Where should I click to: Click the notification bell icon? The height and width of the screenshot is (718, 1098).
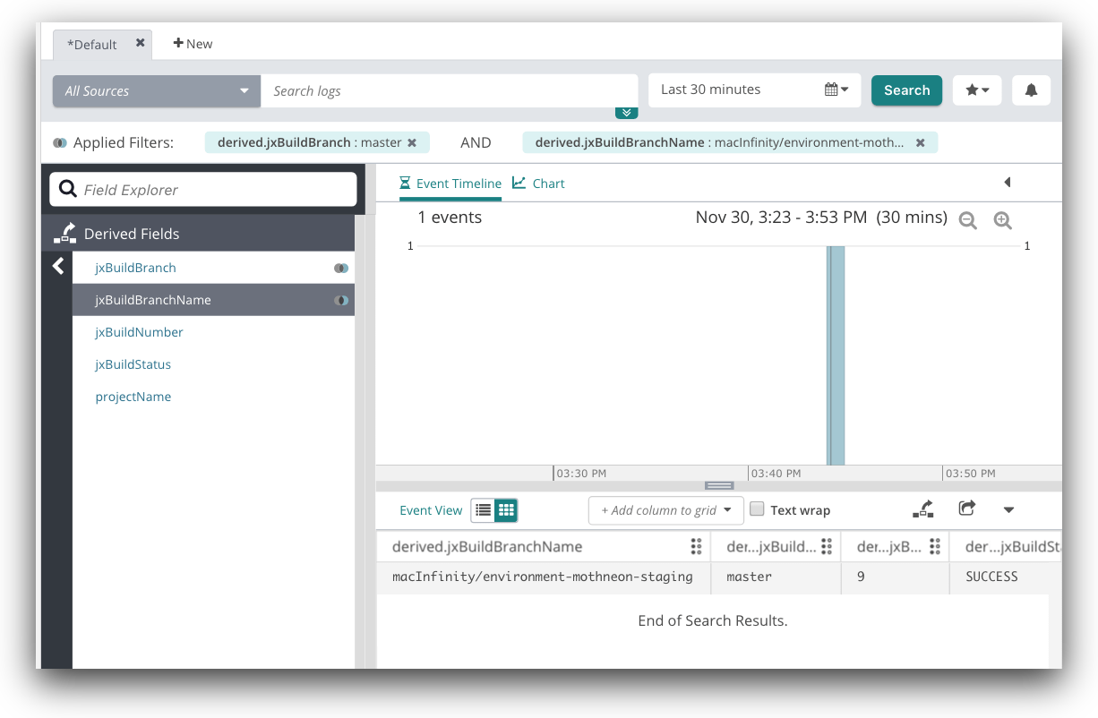1031,90
